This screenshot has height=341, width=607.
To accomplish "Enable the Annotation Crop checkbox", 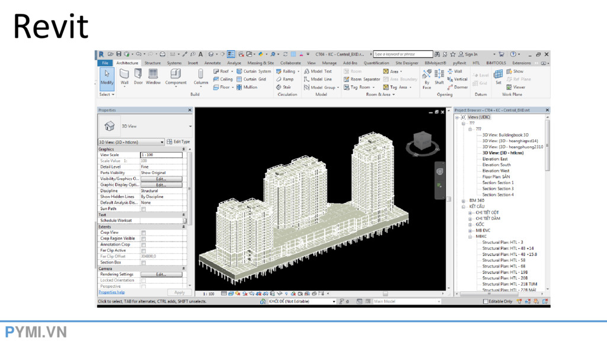I will pos(143,245).
